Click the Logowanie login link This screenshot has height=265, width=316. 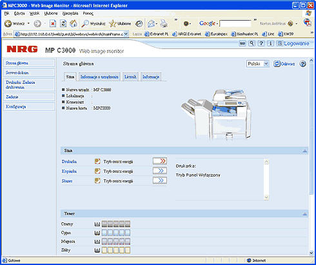pos(297,43)
